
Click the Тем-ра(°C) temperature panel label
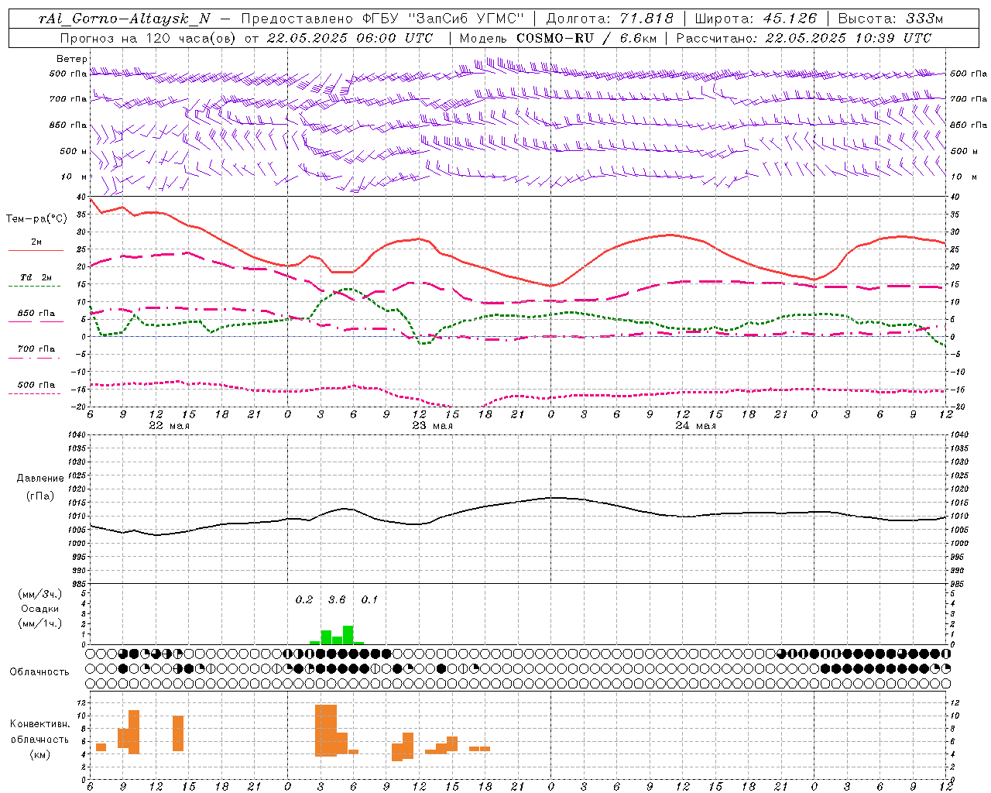[36, 219]
